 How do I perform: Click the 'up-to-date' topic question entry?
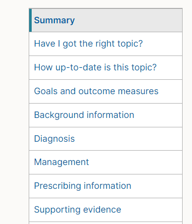[95, 67]
